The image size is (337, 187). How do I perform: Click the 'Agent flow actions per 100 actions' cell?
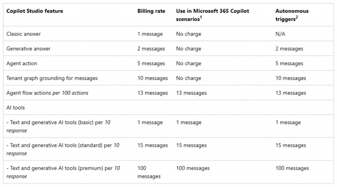click(x=47, y=93)
